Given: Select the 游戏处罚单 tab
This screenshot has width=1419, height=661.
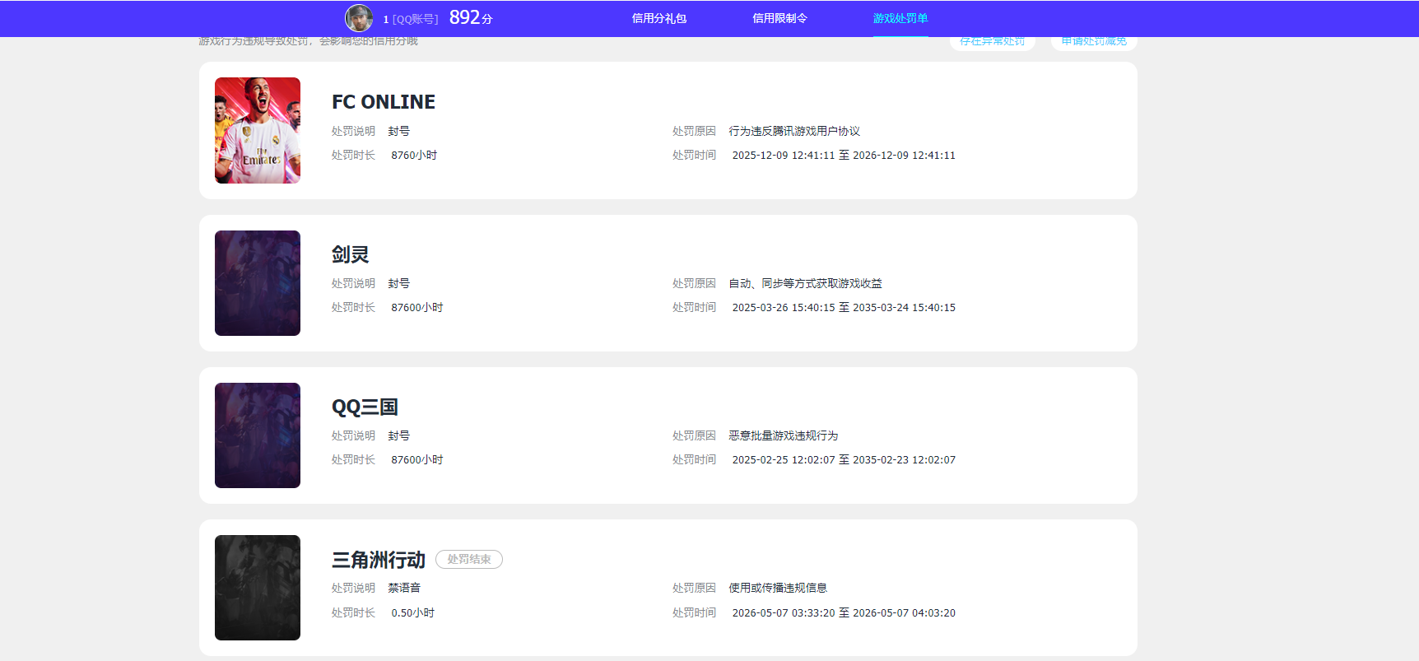Looking at the screenshot, I should [x=900, y=18].
